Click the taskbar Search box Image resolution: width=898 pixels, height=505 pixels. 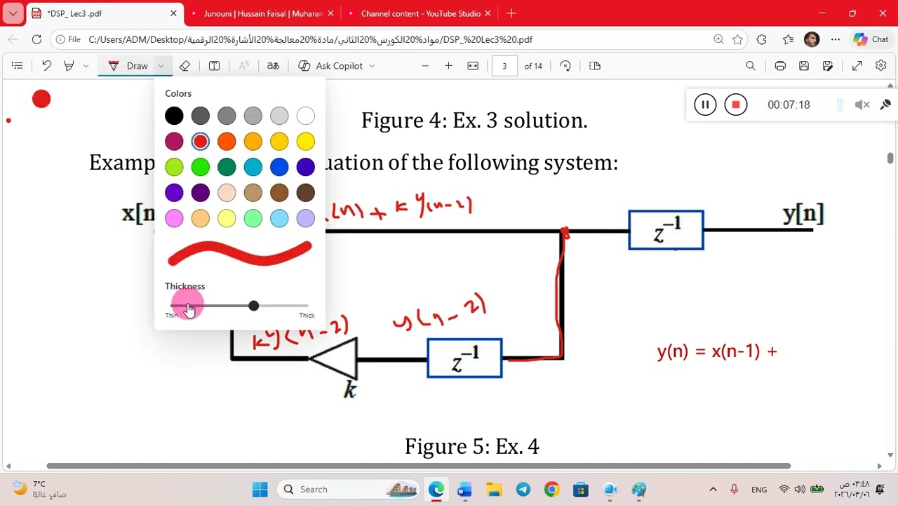click(x=349, y=489)
